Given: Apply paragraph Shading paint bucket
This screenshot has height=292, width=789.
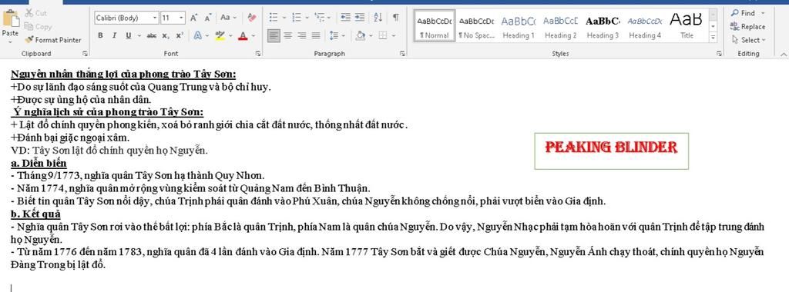Looking at the screenshot, I should pyautogui.click(x=360, y=35).
